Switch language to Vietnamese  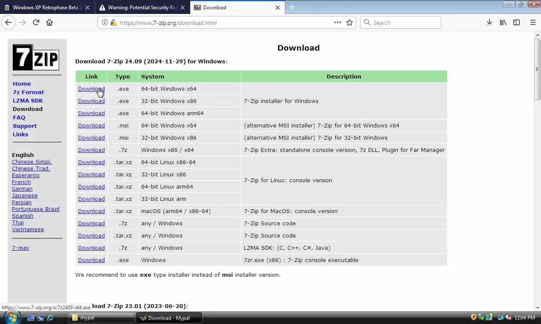[28, 229]
